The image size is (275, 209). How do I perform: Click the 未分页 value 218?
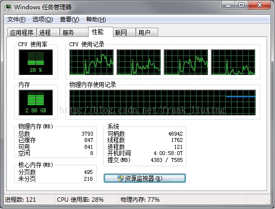point(88,179)
